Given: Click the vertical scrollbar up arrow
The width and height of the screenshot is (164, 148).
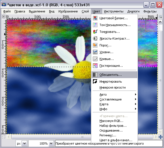Looking at the screenshot, I should (x=160, y=22).
